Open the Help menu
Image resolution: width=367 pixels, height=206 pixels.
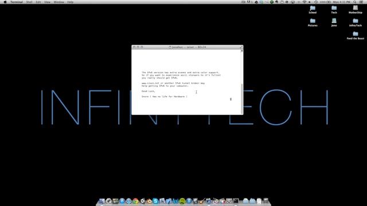click(x=70, y=2)
